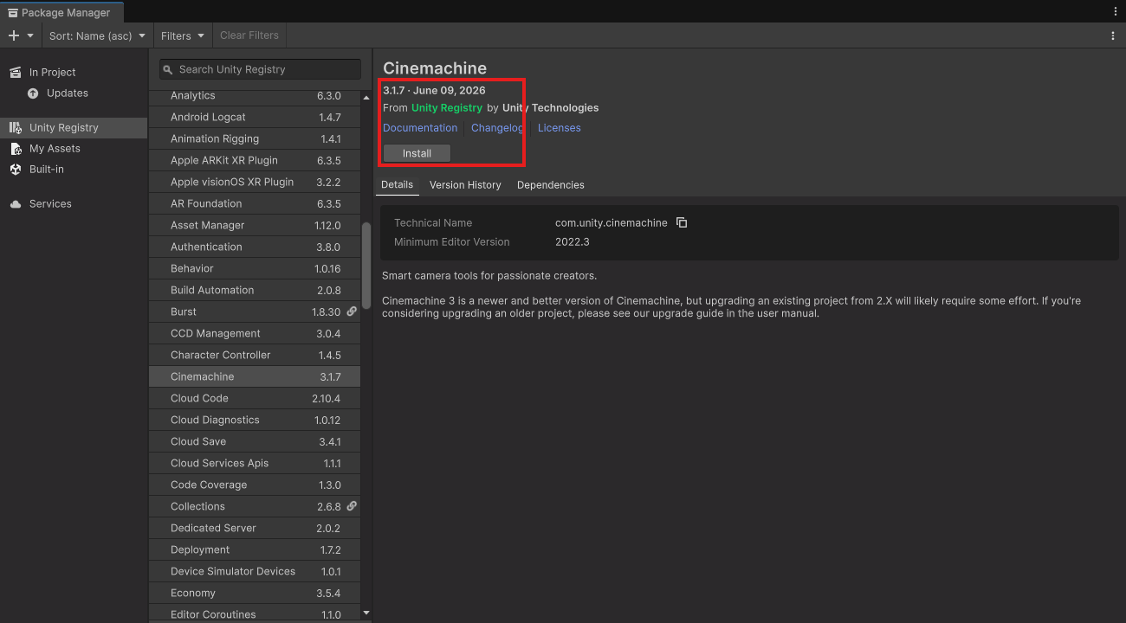Viewport: 1126px width, 623px height.
Task: Open the Documentation link
Action: tap(420, 127)
